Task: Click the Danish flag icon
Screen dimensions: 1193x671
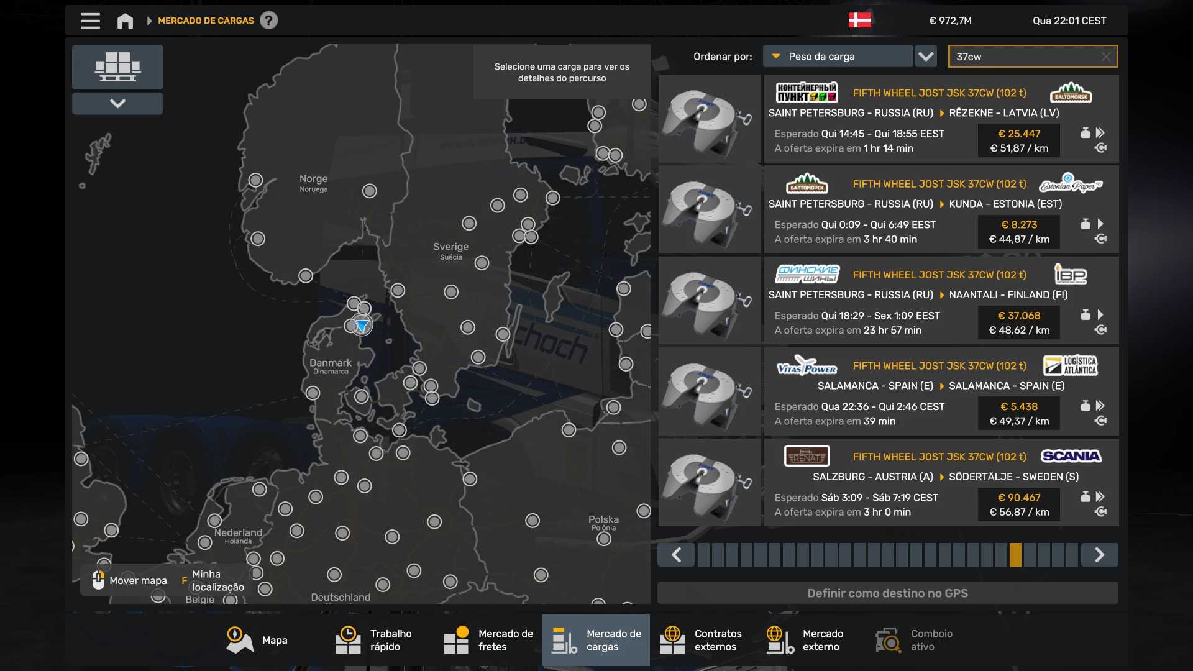Action: click(859, 20)
